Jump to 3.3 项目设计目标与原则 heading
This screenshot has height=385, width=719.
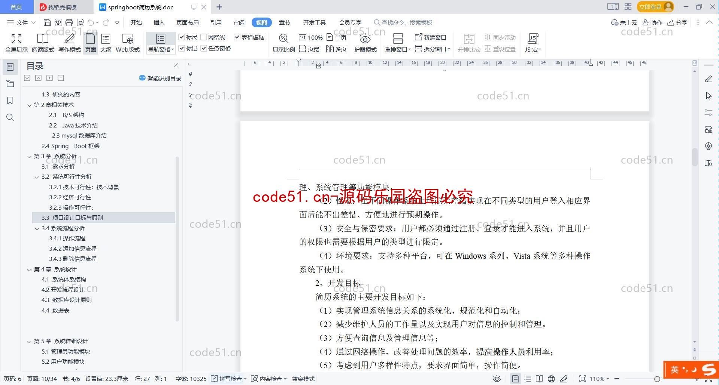pyautogui.click(x=103, y=218)
